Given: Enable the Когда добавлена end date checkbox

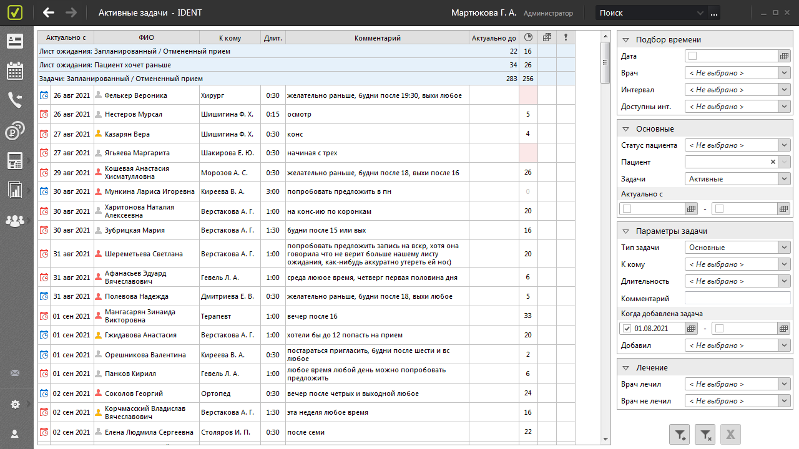Looking at the screenshot, I should 720,329.
